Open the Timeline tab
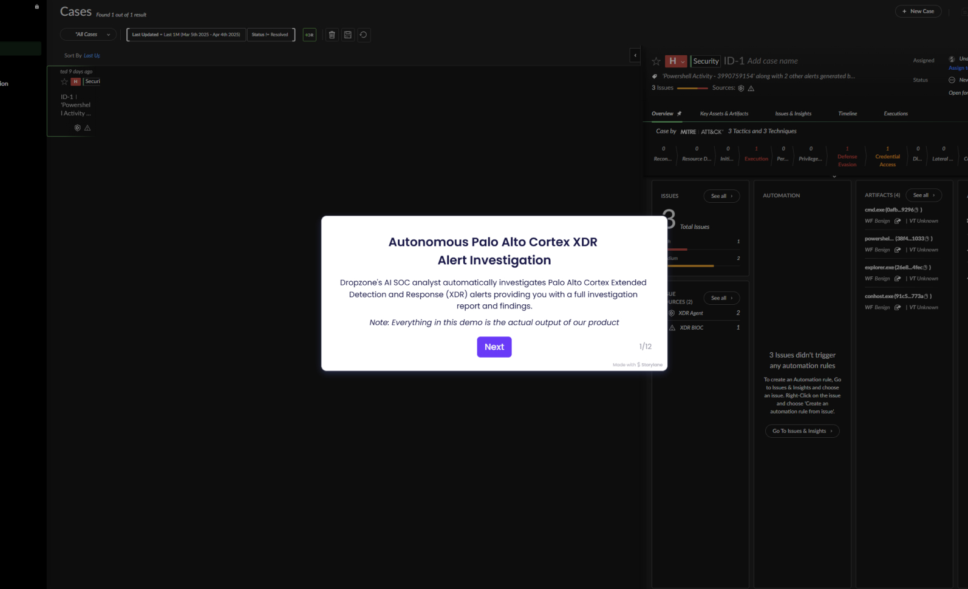This screenshot has width=968, height=589. 848,114
